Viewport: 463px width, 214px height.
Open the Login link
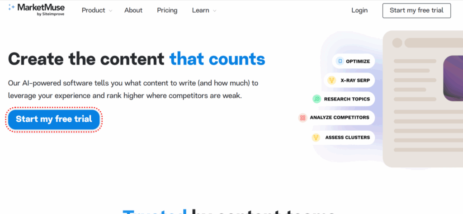(x=359, y=10)
